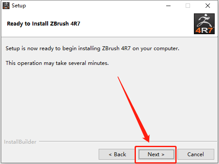Click the InstallBuilder label
The image size is (219, 164).
(20, 142)
